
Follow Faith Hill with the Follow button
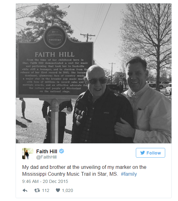tap(151, 153)
